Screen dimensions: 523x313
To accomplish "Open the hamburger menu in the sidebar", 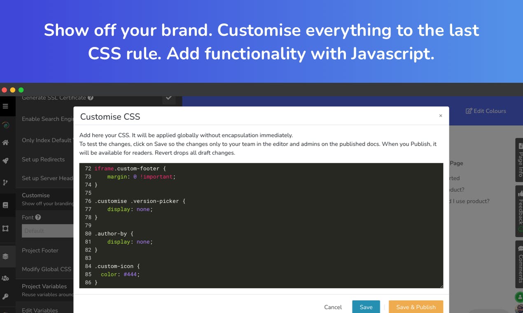I will 5,106.
